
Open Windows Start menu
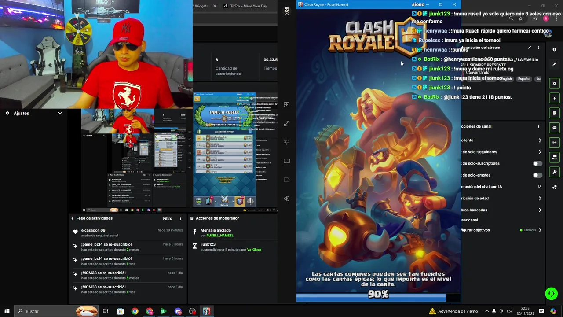point(7,311)
